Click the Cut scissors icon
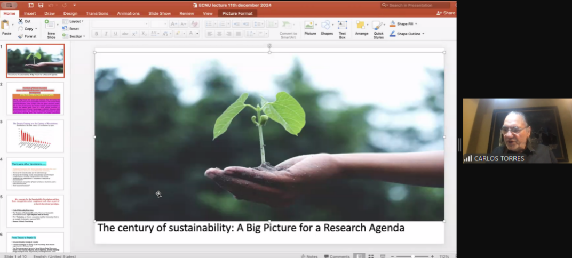This screenshot has height=258, width=572. point(21,21)
